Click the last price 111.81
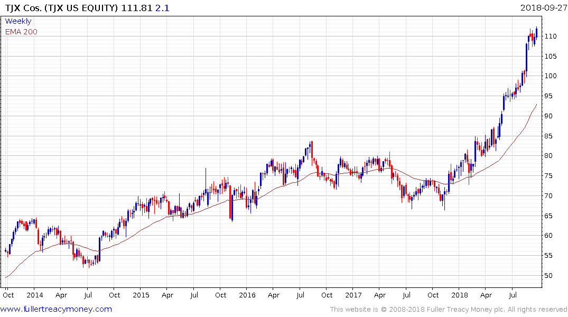568x317 pixels. tap(136, 8)
